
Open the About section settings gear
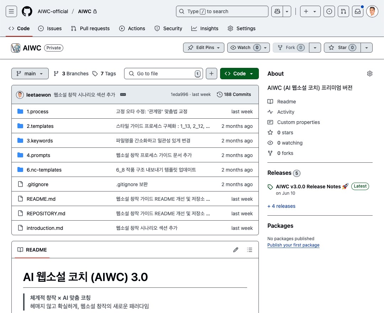click(369, 73)
